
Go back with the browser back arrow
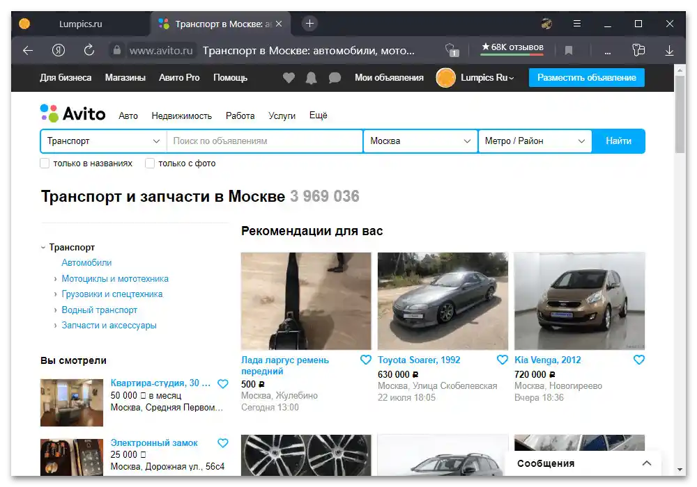[28, 51]
